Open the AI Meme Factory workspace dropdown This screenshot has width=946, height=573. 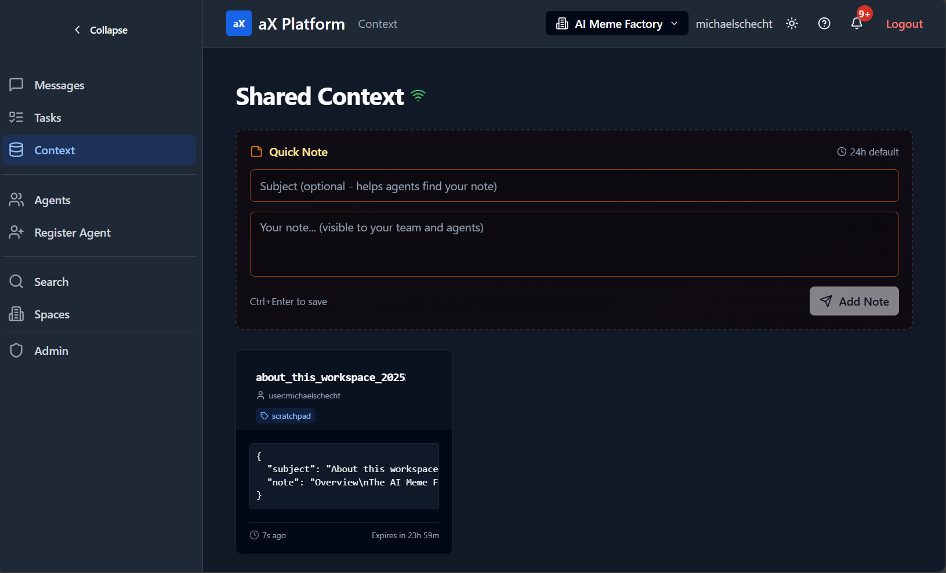[616, 23]
